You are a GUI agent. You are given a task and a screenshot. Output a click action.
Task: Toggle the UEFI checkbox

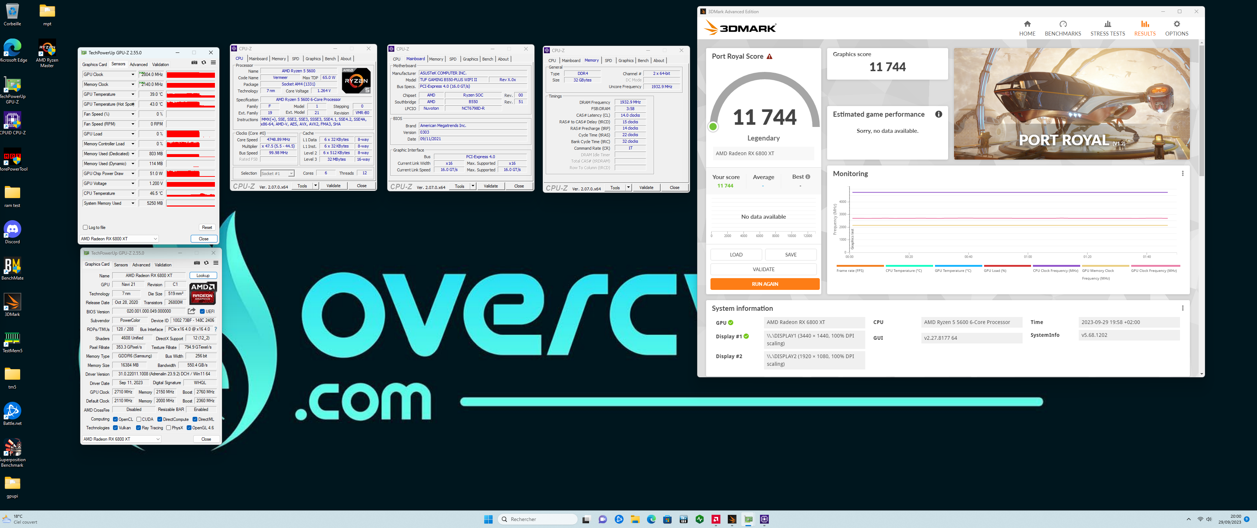pyautogui.click(x=202, y=312)
